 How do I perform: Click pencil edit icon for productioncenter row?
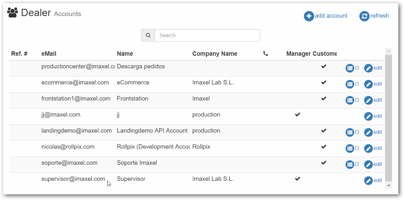[368, 68]
